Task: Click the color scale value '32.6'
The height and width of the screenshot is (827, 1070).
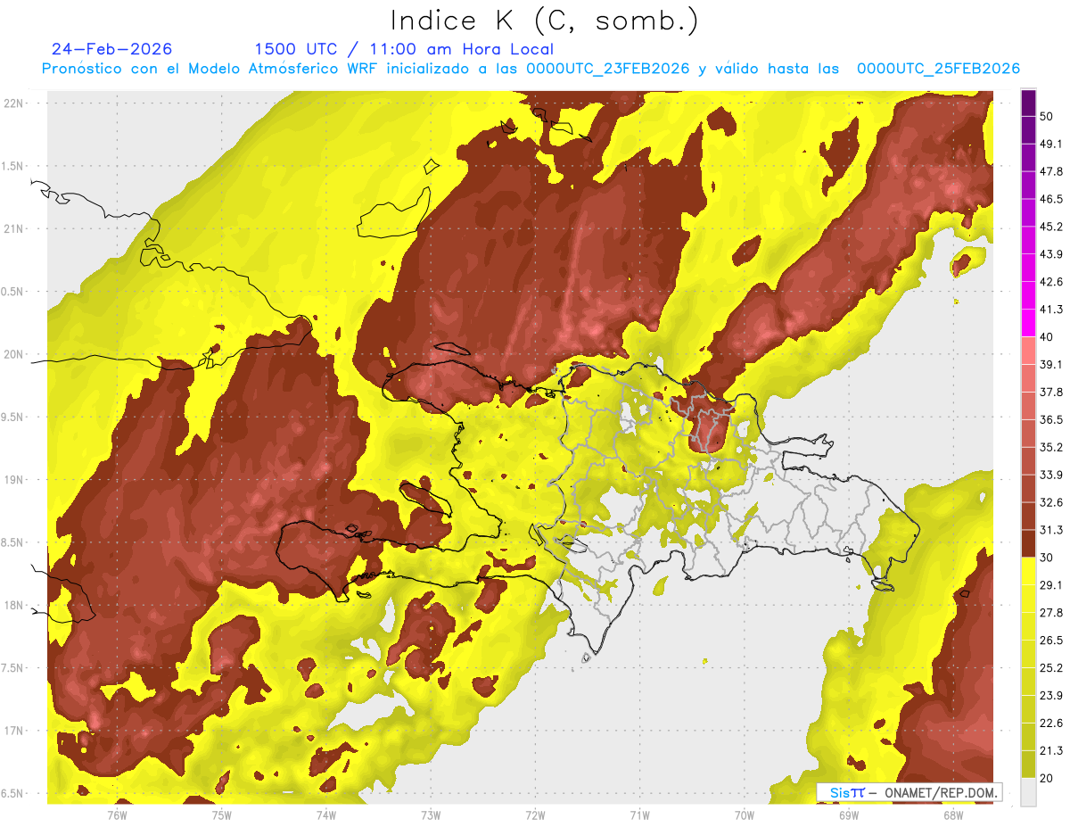Action: [x=1051, y=502]
